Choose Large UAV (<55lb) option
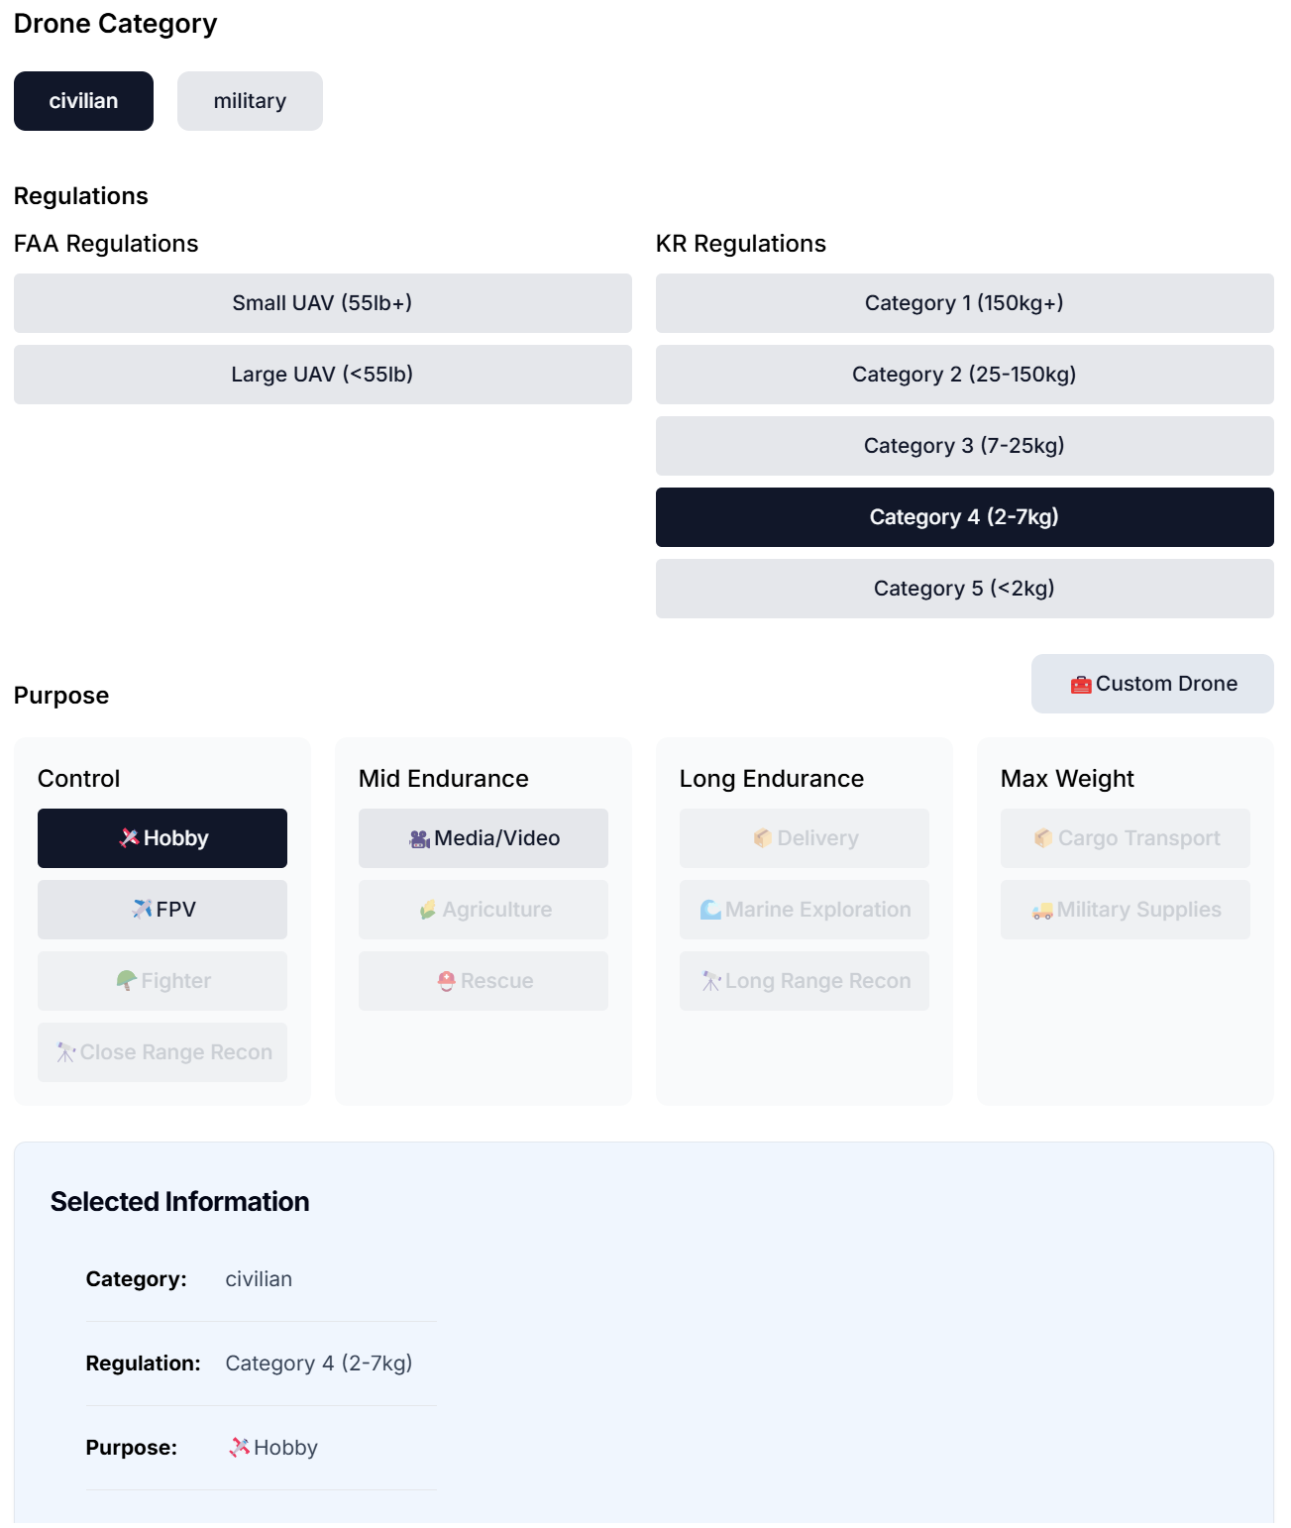The height and width of the screenshot is (1528, 1291). click(322, 375)
